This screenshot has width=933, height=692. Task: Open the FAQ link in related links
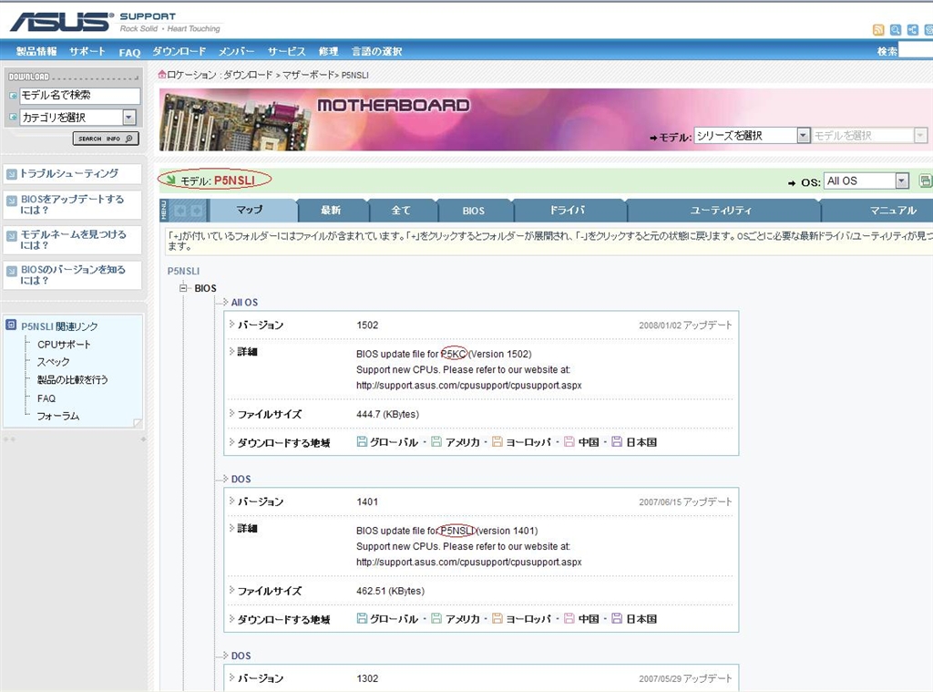(x=46, y=398)
